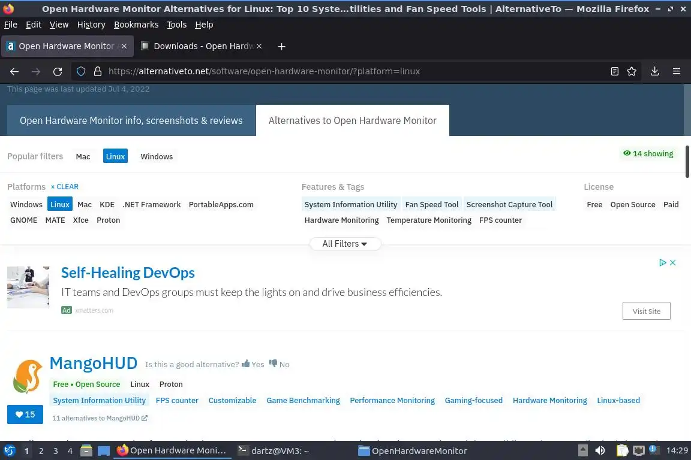Screen dimensions: 691x460
Task: Toggle the Open Source license filter
Action: [632, 204]
